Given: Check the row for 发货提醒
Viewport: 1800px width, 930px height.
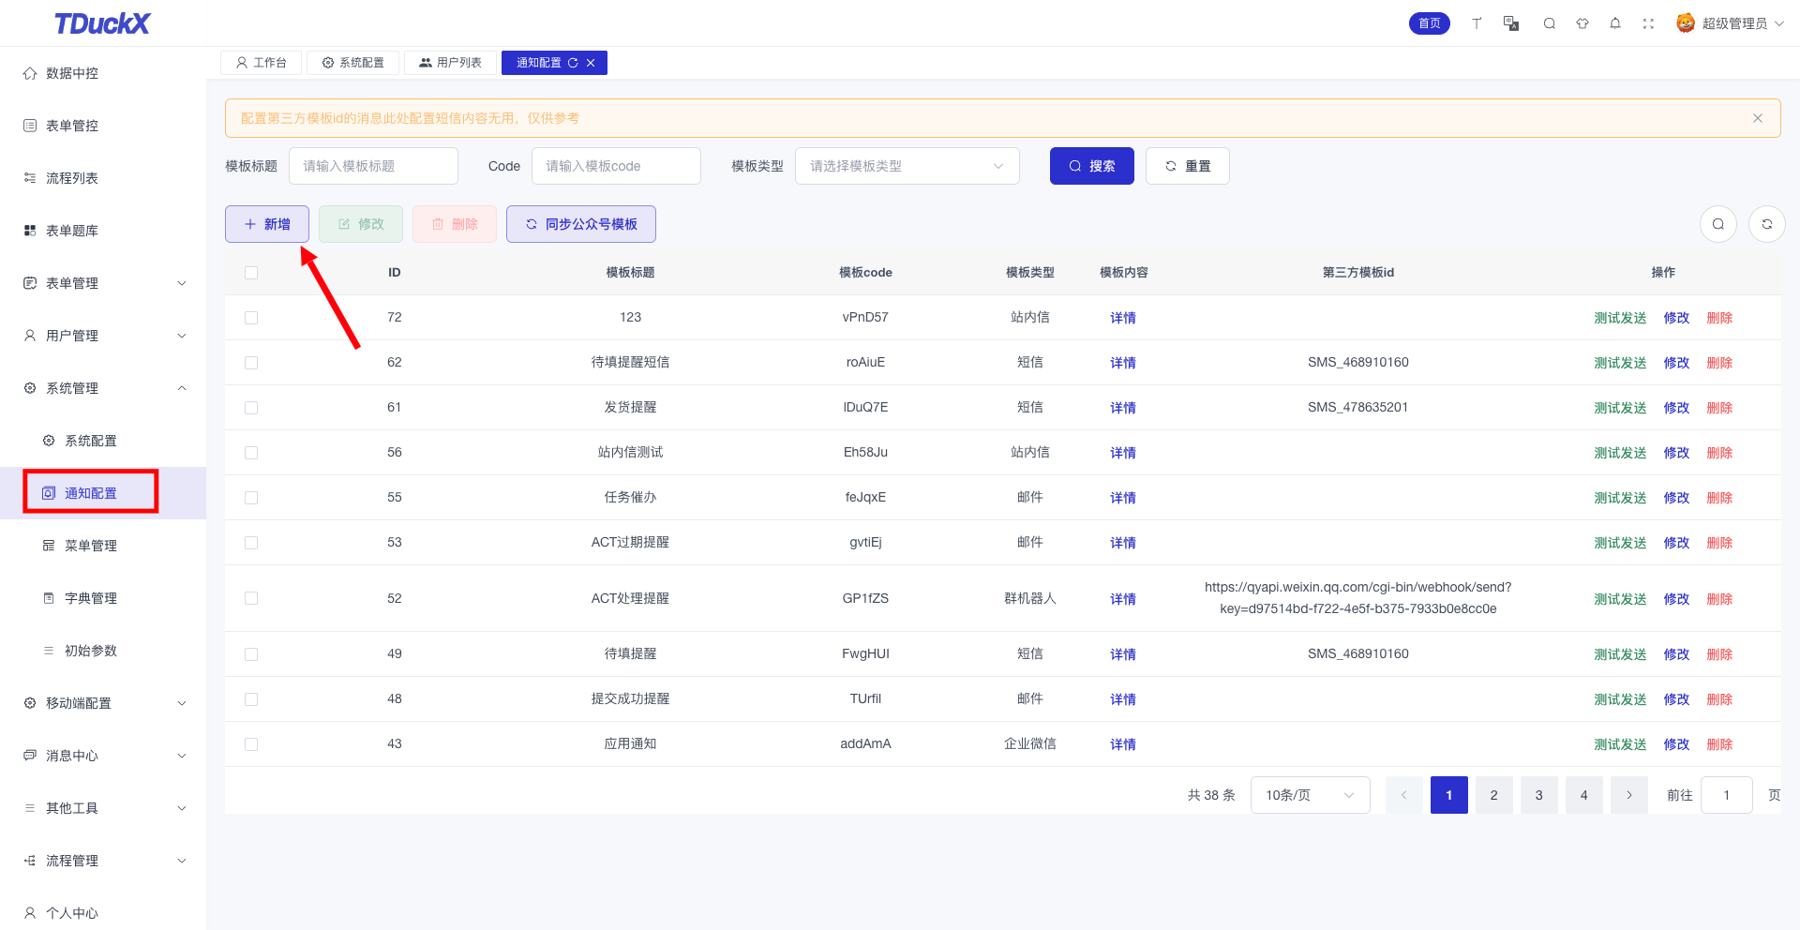Looking at the screenshot, I should [x=251, y=408].
